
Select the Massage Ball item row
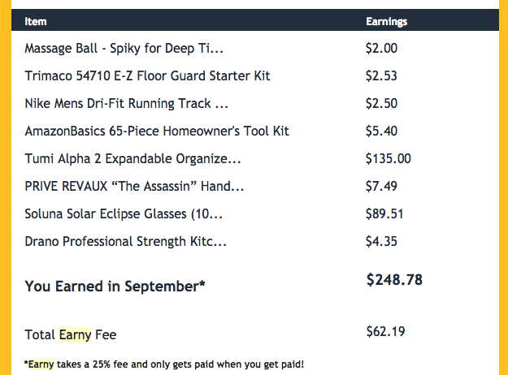124,48
